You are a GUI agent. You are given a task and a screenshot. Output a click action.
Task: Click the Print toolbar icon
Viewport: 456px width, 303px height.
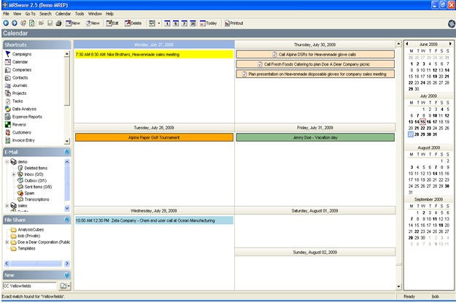(58, 23)
